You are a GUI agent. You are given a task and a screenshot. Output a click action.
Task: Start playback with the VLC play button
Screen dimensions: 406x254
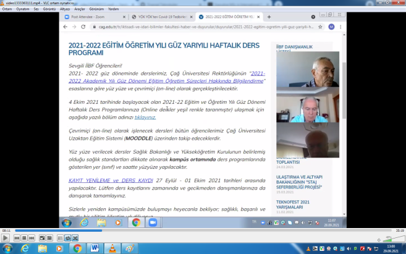[x=5, y=238]
